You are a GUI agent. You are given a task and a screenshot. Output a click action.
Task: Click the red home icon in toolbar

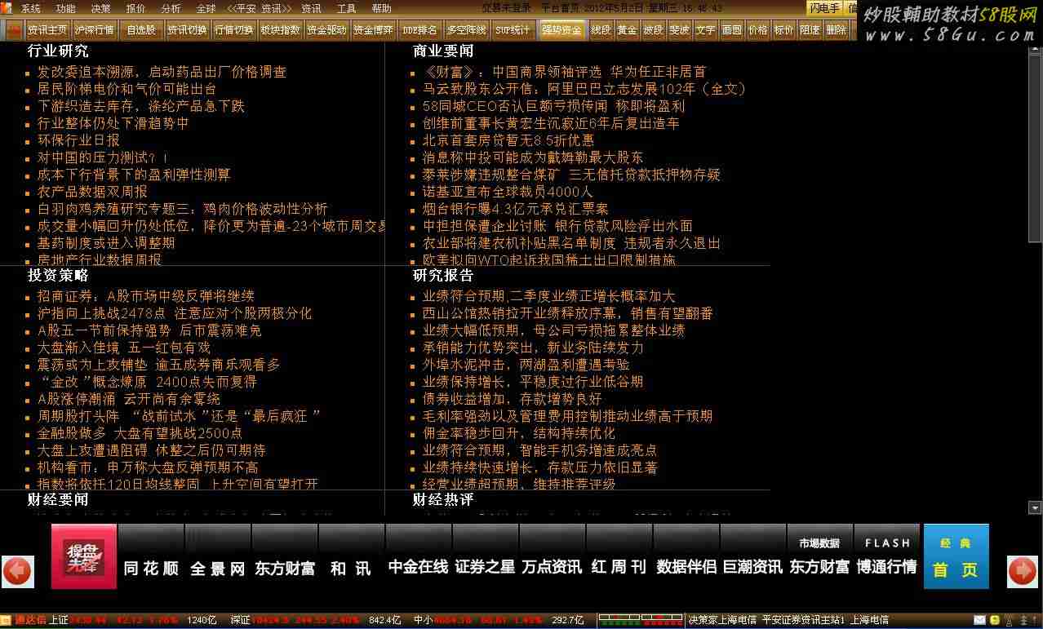(x=14, y=30)
